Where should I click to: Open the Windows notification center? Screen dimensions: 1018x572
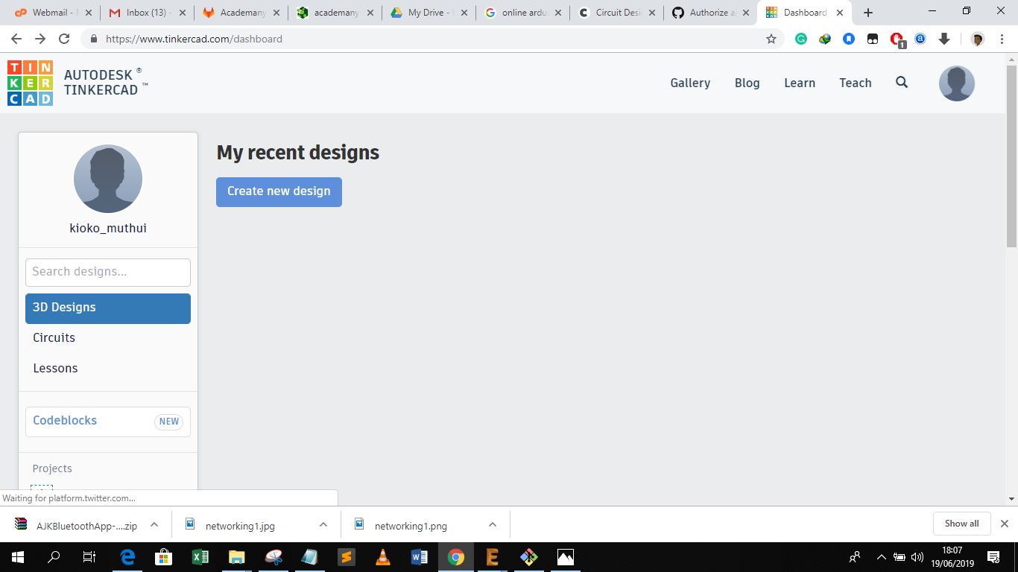click(993, 556)
